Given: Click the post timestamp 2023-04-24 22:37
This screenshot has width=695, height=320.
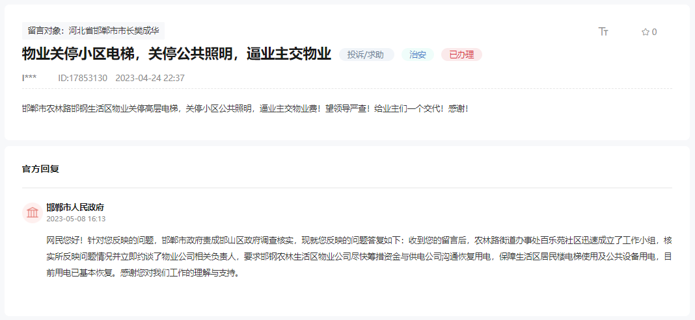Looking at the screenshot, I should pos(150,79).
